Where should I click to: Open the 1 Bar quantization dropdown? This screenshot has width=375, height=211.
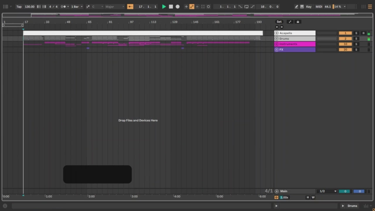click(77, 6)
